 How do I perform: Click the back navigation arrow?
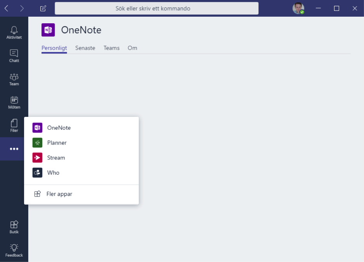[x=7, y=9]
